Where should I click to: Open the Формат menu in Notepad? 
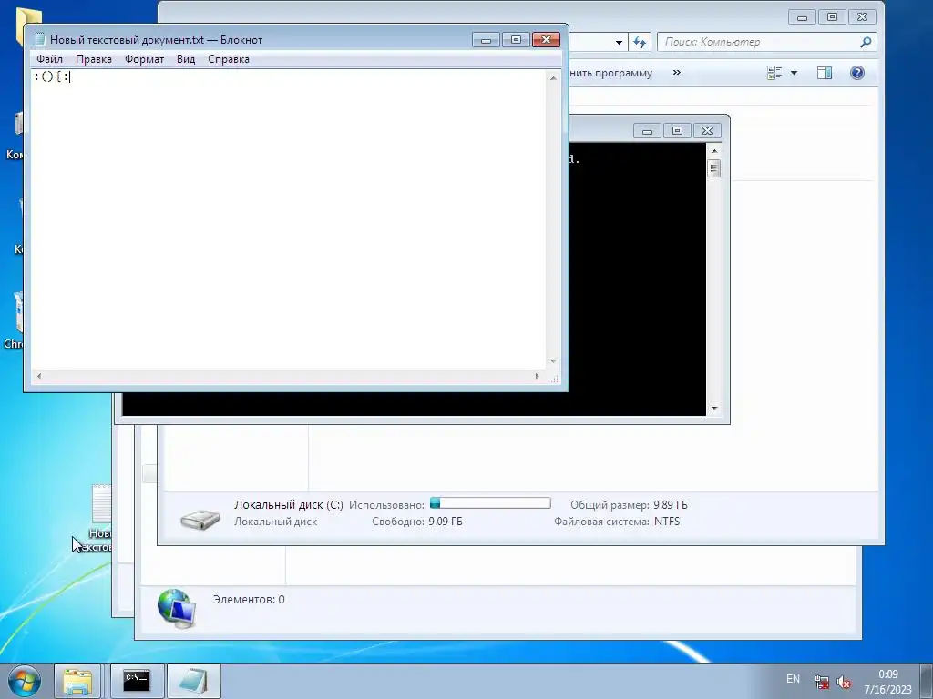tap(144, 59)
